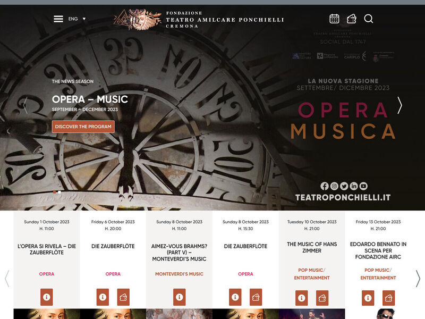The height and width of the screenshot is (319, 425).
Task: Click the Aimez-vous Brahms thumbnail image
Action: click(179, 314)
